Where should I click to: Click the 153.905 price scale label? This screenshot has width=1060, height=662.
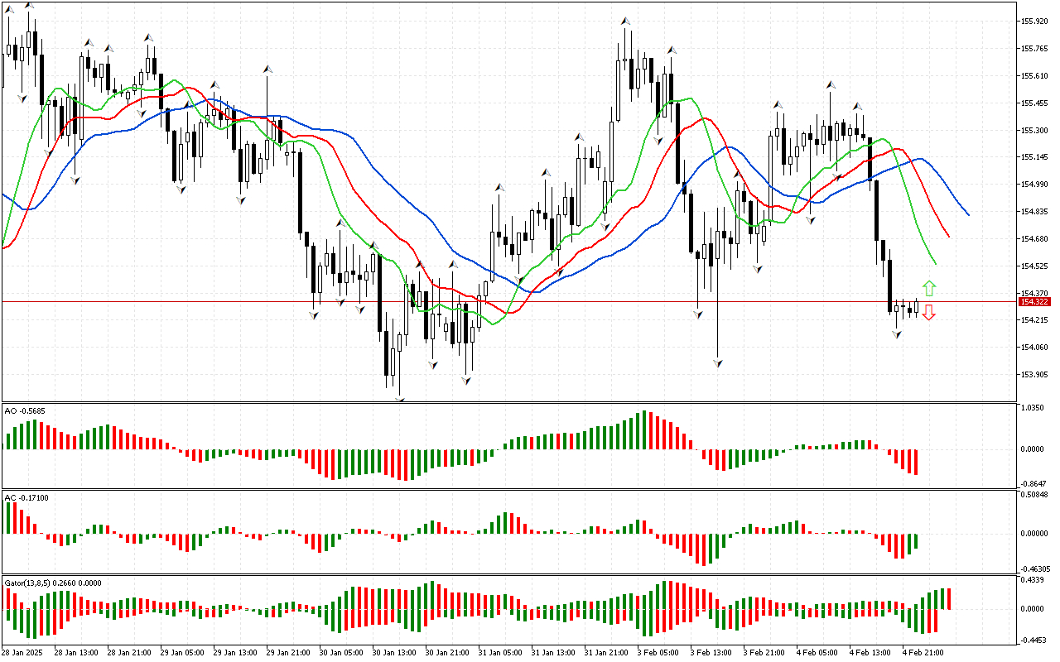(x=1034, y=375)
